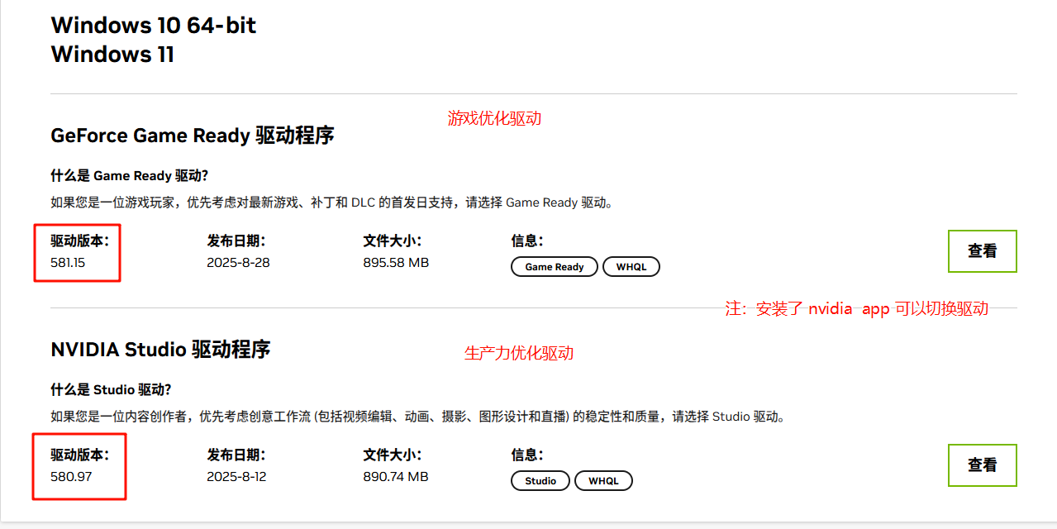Viewport: 1057px width, 529px height.
Task: Click file size 895.58 MB
Action: (396, 263)
